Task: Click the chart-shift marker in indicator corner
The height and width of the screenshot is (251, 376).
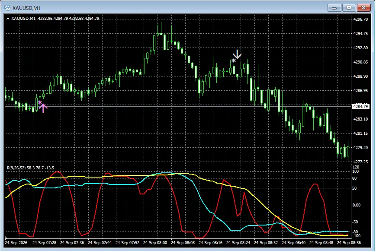Action: [6, 238]
